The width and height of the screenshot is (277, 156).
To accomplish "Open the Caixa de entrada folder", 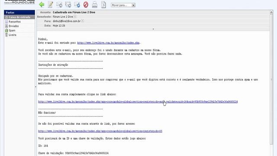I will 19,17.
